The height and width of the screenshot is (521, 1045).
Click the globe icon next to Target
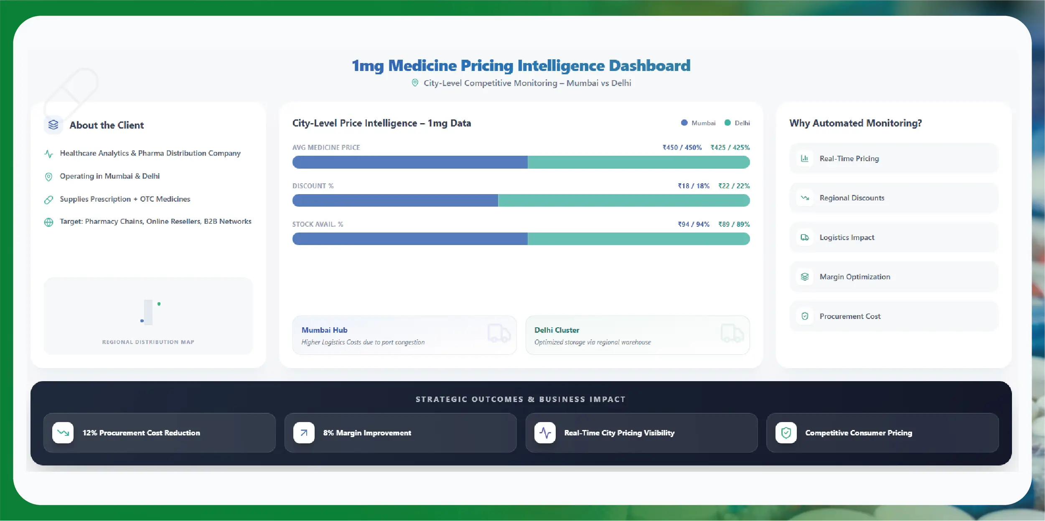(49, 222)
